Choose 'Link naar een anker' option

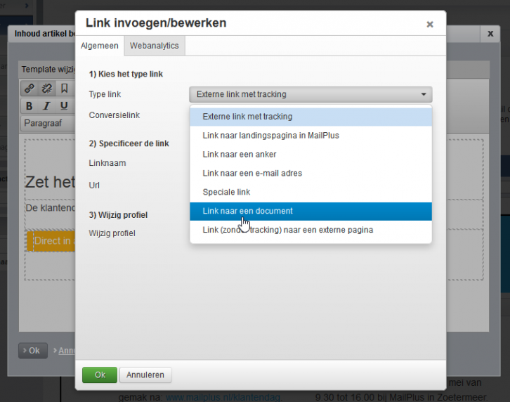tap(239, 154)
